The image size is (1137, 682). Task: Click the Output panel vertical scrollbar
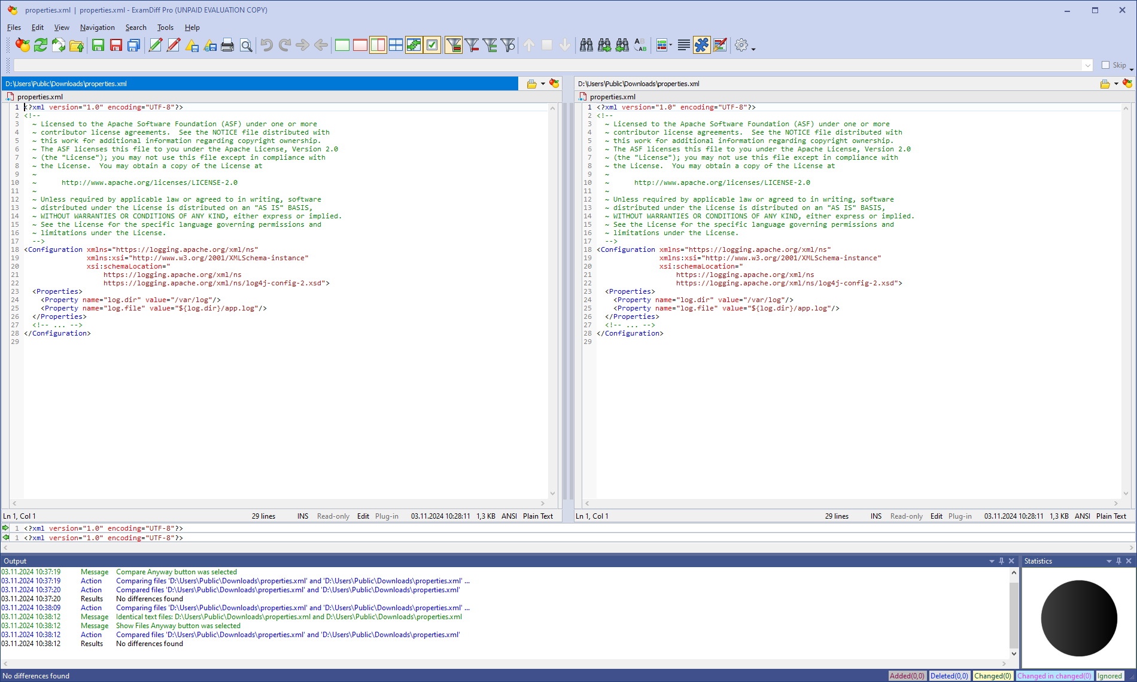point(1014,613)
